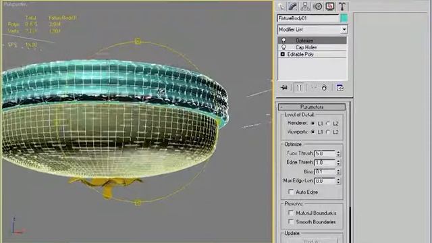Switch to the Modify panel tab
The image size is (432, 243).
(293, 6)
